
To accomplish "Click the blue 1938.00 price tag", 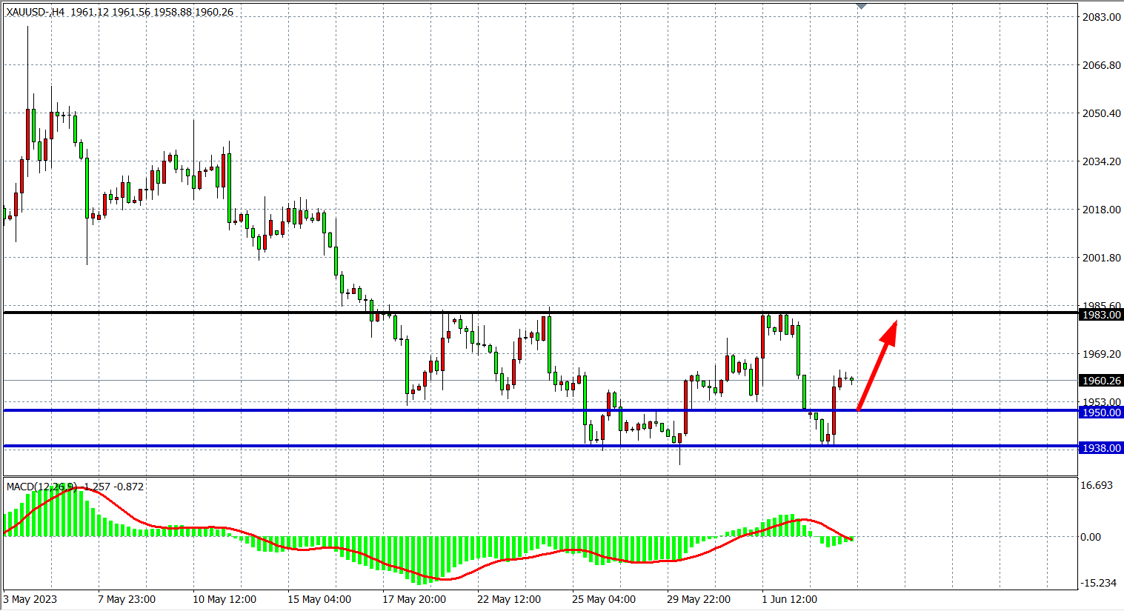I will pyautogui.click(x=1101, y=448).
